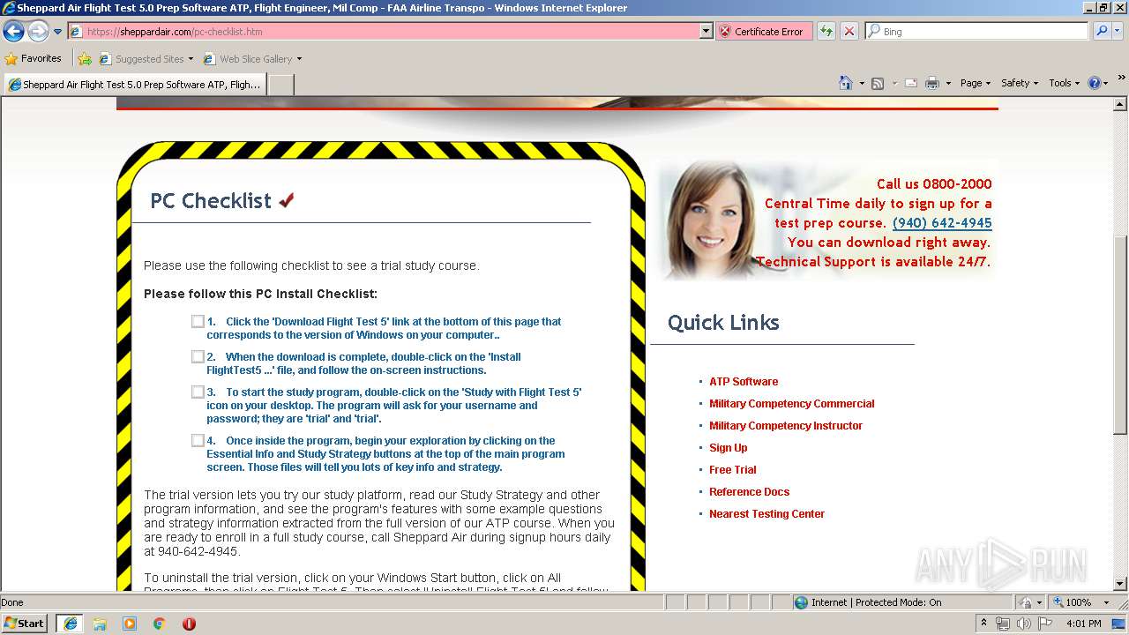Screen dimensions: 1129x635
Task: Click the scrollbar down arrow
Action: (1120, 584)
